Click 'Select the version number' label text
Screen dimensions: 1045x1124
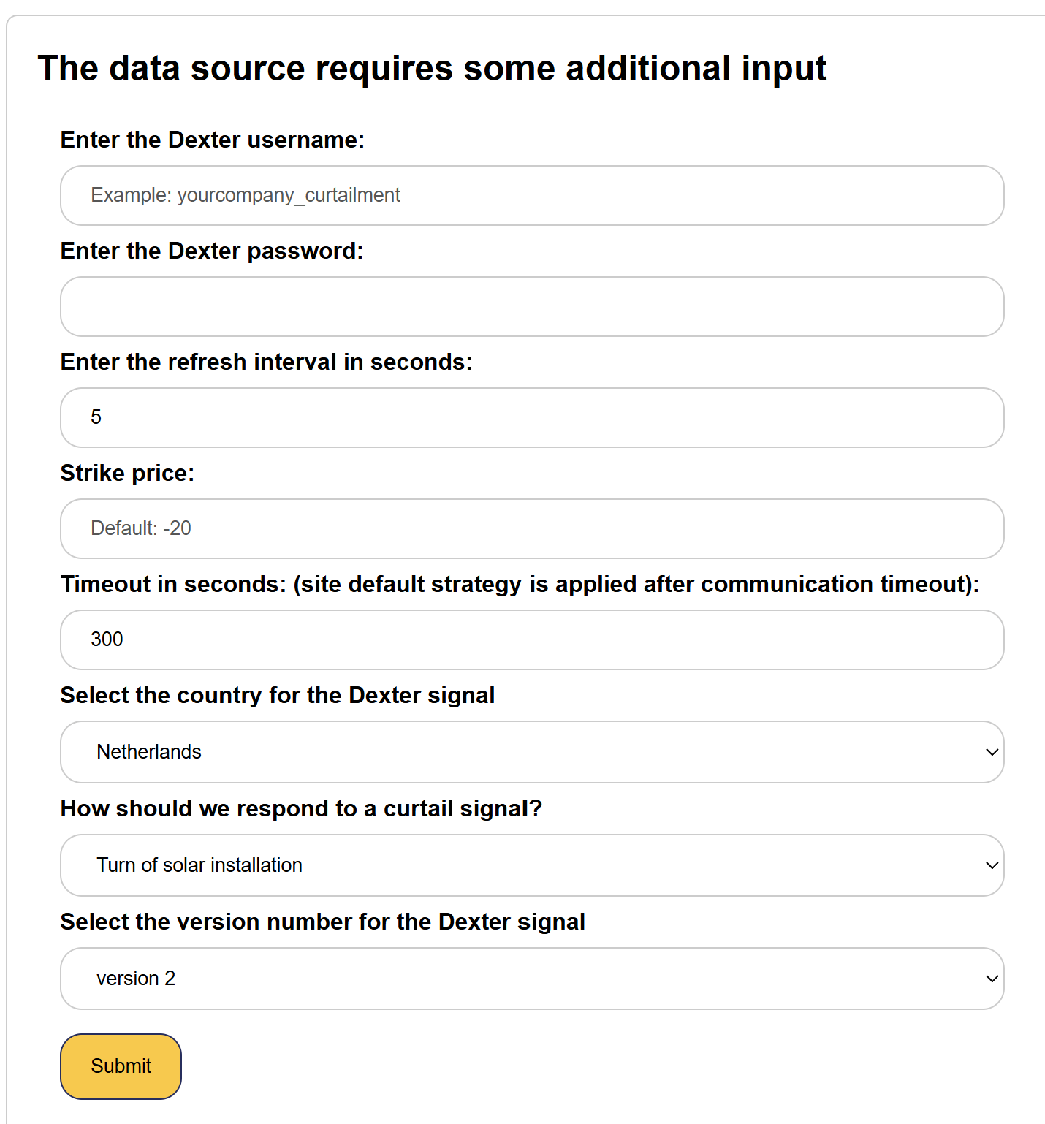tap(322, 922)
